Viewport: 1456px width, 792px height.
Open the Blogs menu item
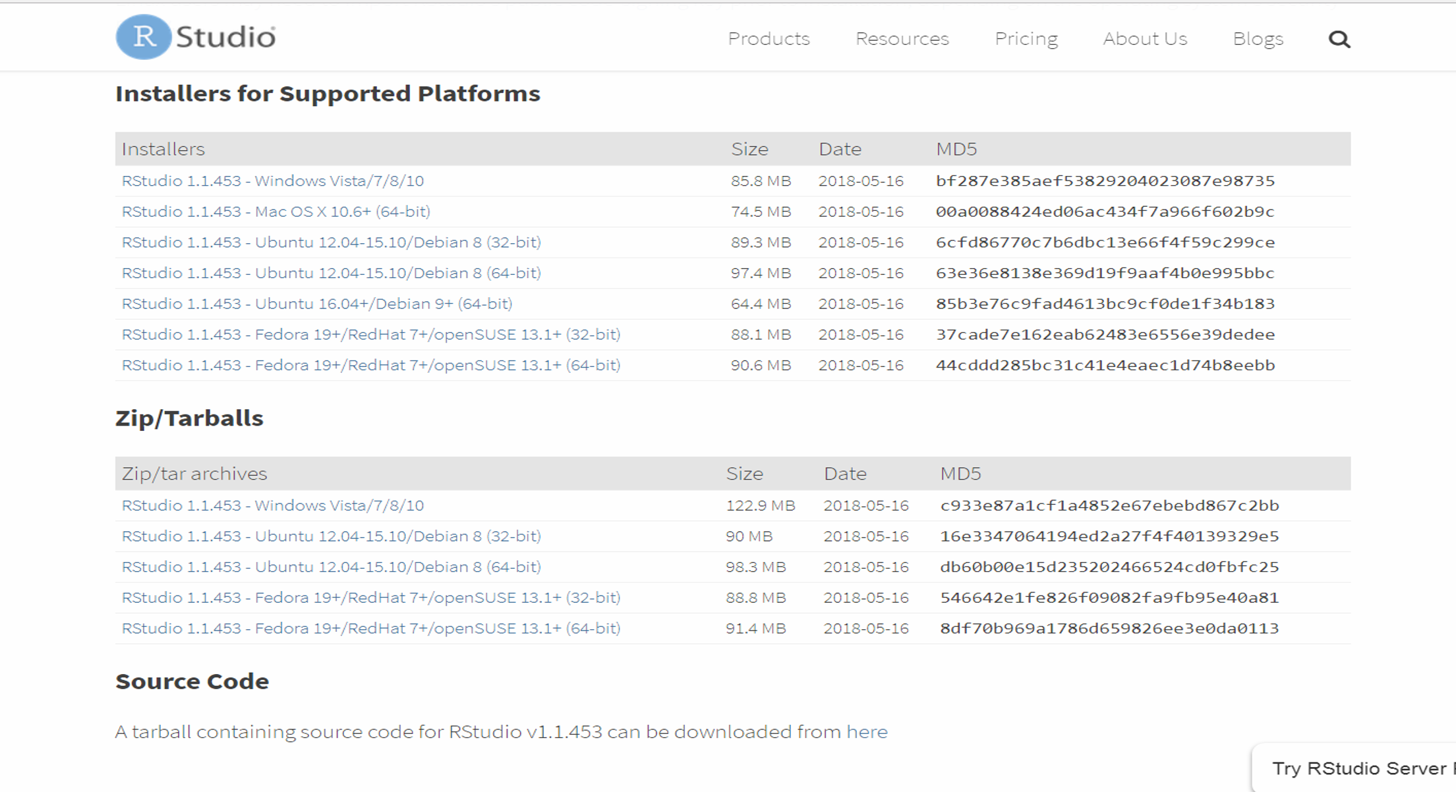(1258, 39)
